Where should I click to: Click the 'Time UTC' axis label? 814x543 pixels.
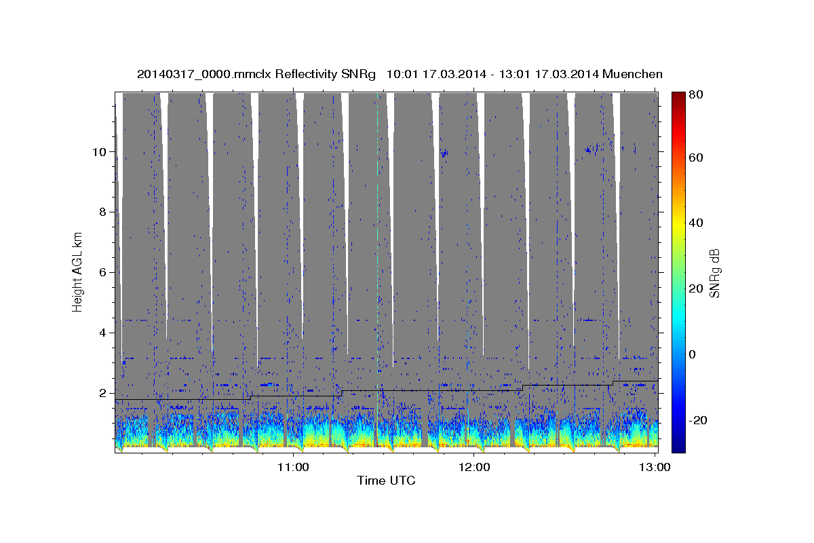pos(386,481)
